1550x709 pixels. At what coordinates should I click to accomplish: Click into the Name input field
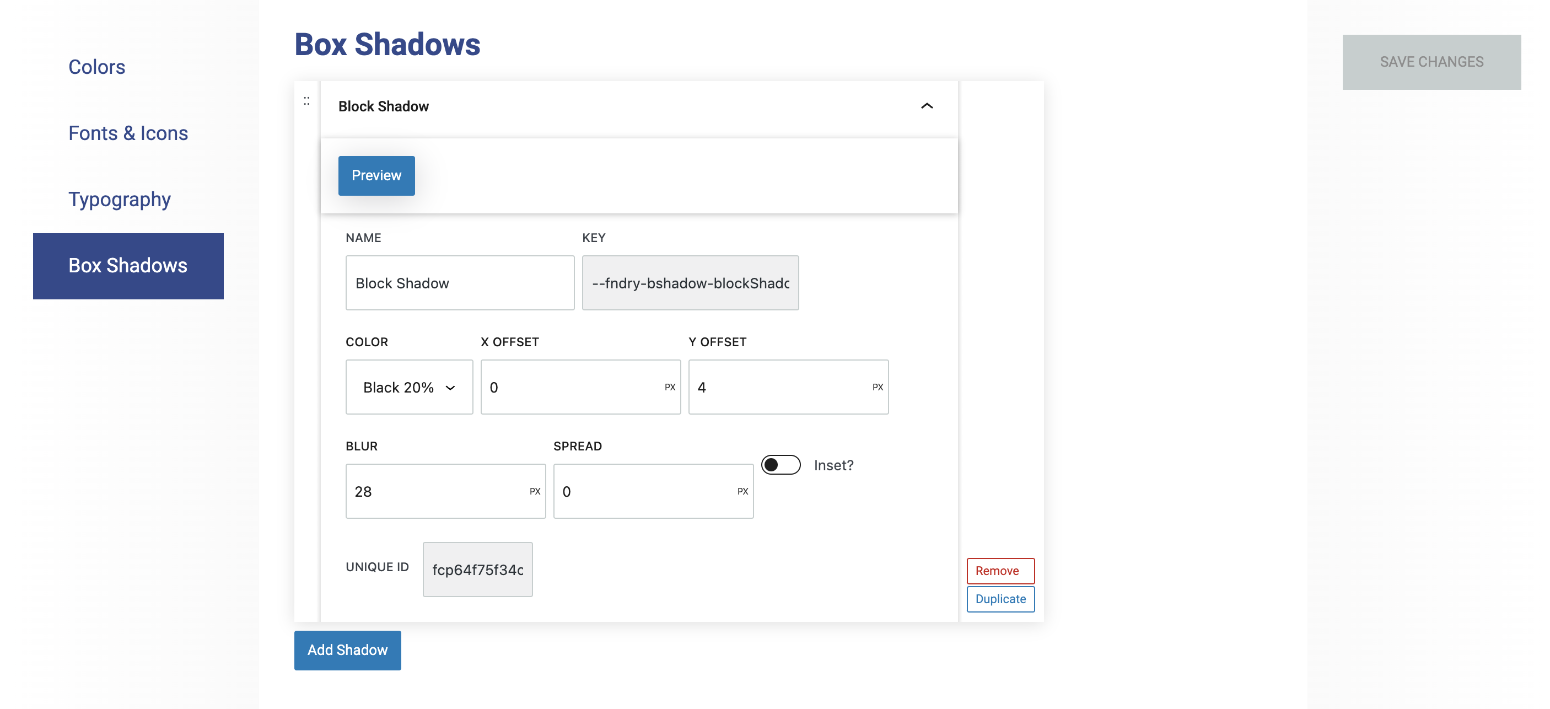[460, 283]
